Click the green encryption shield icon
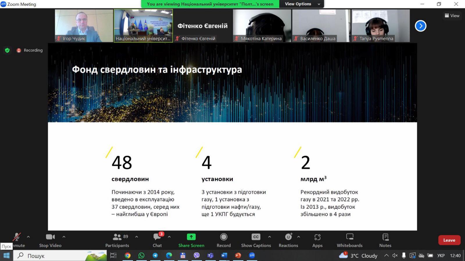 coord(7,50)
